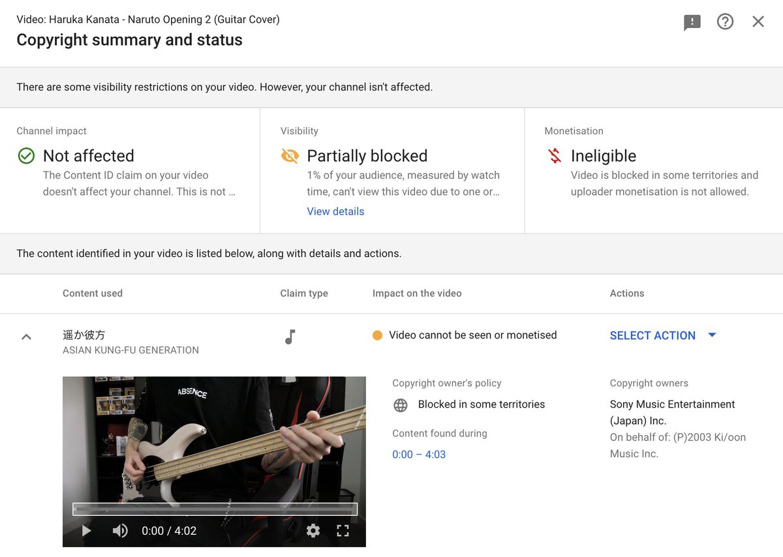Enter fullscreen on video preview
The width and height of the screenshot is (783, 557).
click(x=343, y=531)
